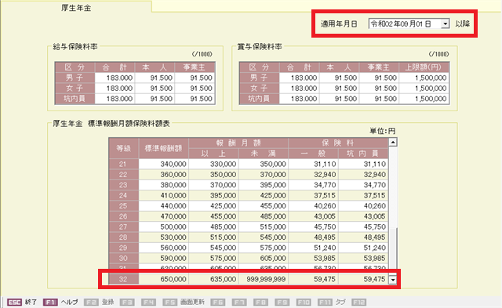Click the F9 function key button

[282, 303]
